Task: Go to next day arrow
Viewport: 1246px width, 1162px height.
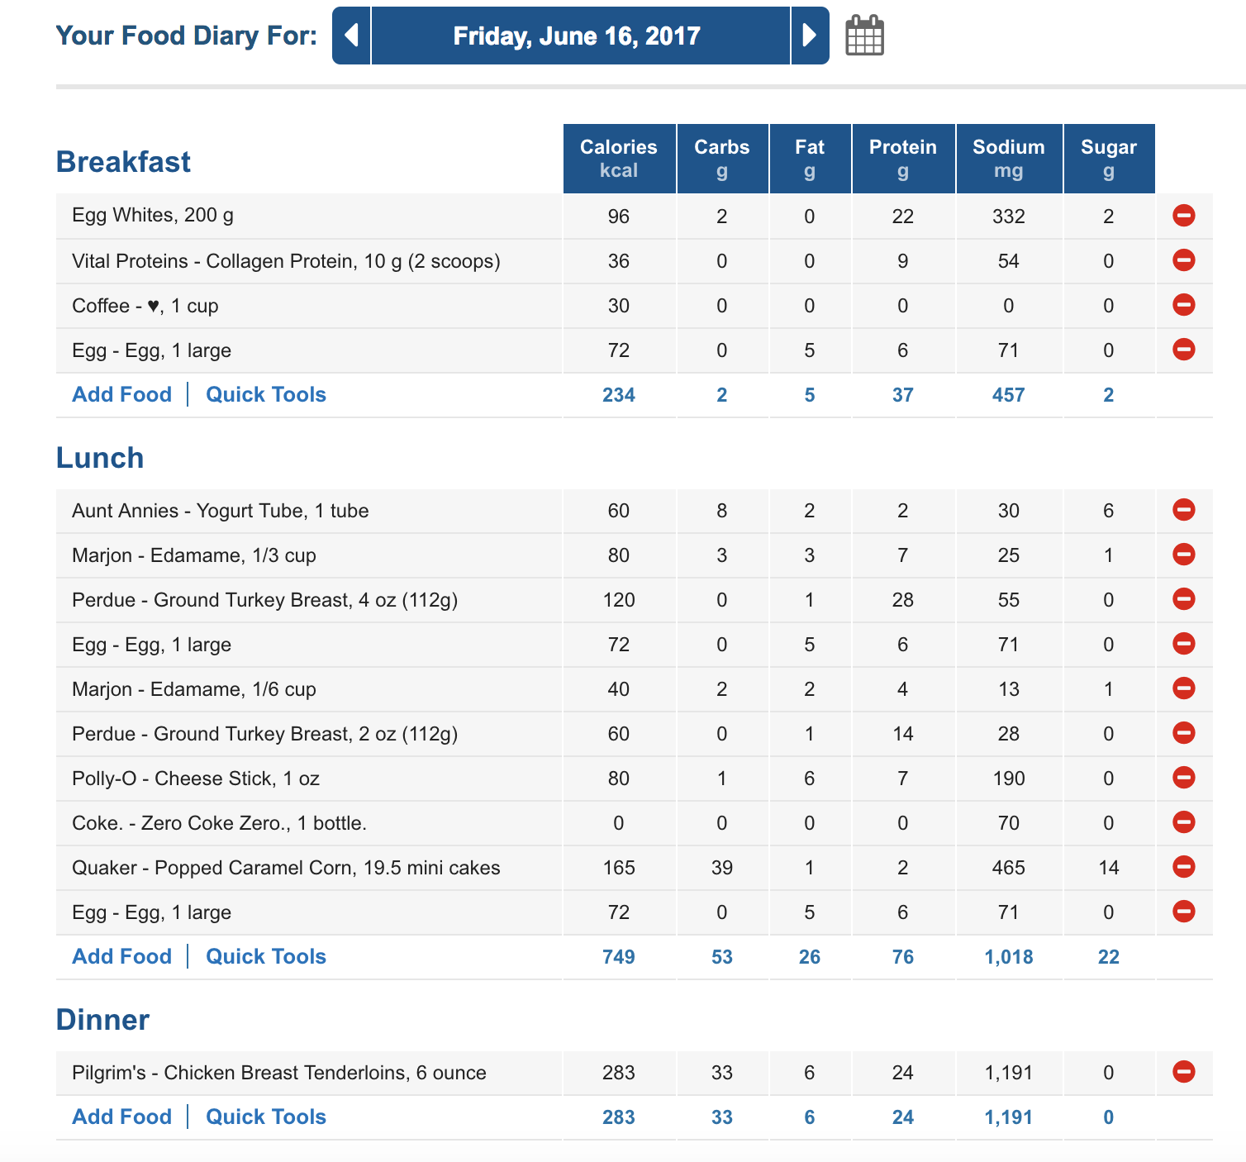Action: pyautogui.click(x=810, y=36)
